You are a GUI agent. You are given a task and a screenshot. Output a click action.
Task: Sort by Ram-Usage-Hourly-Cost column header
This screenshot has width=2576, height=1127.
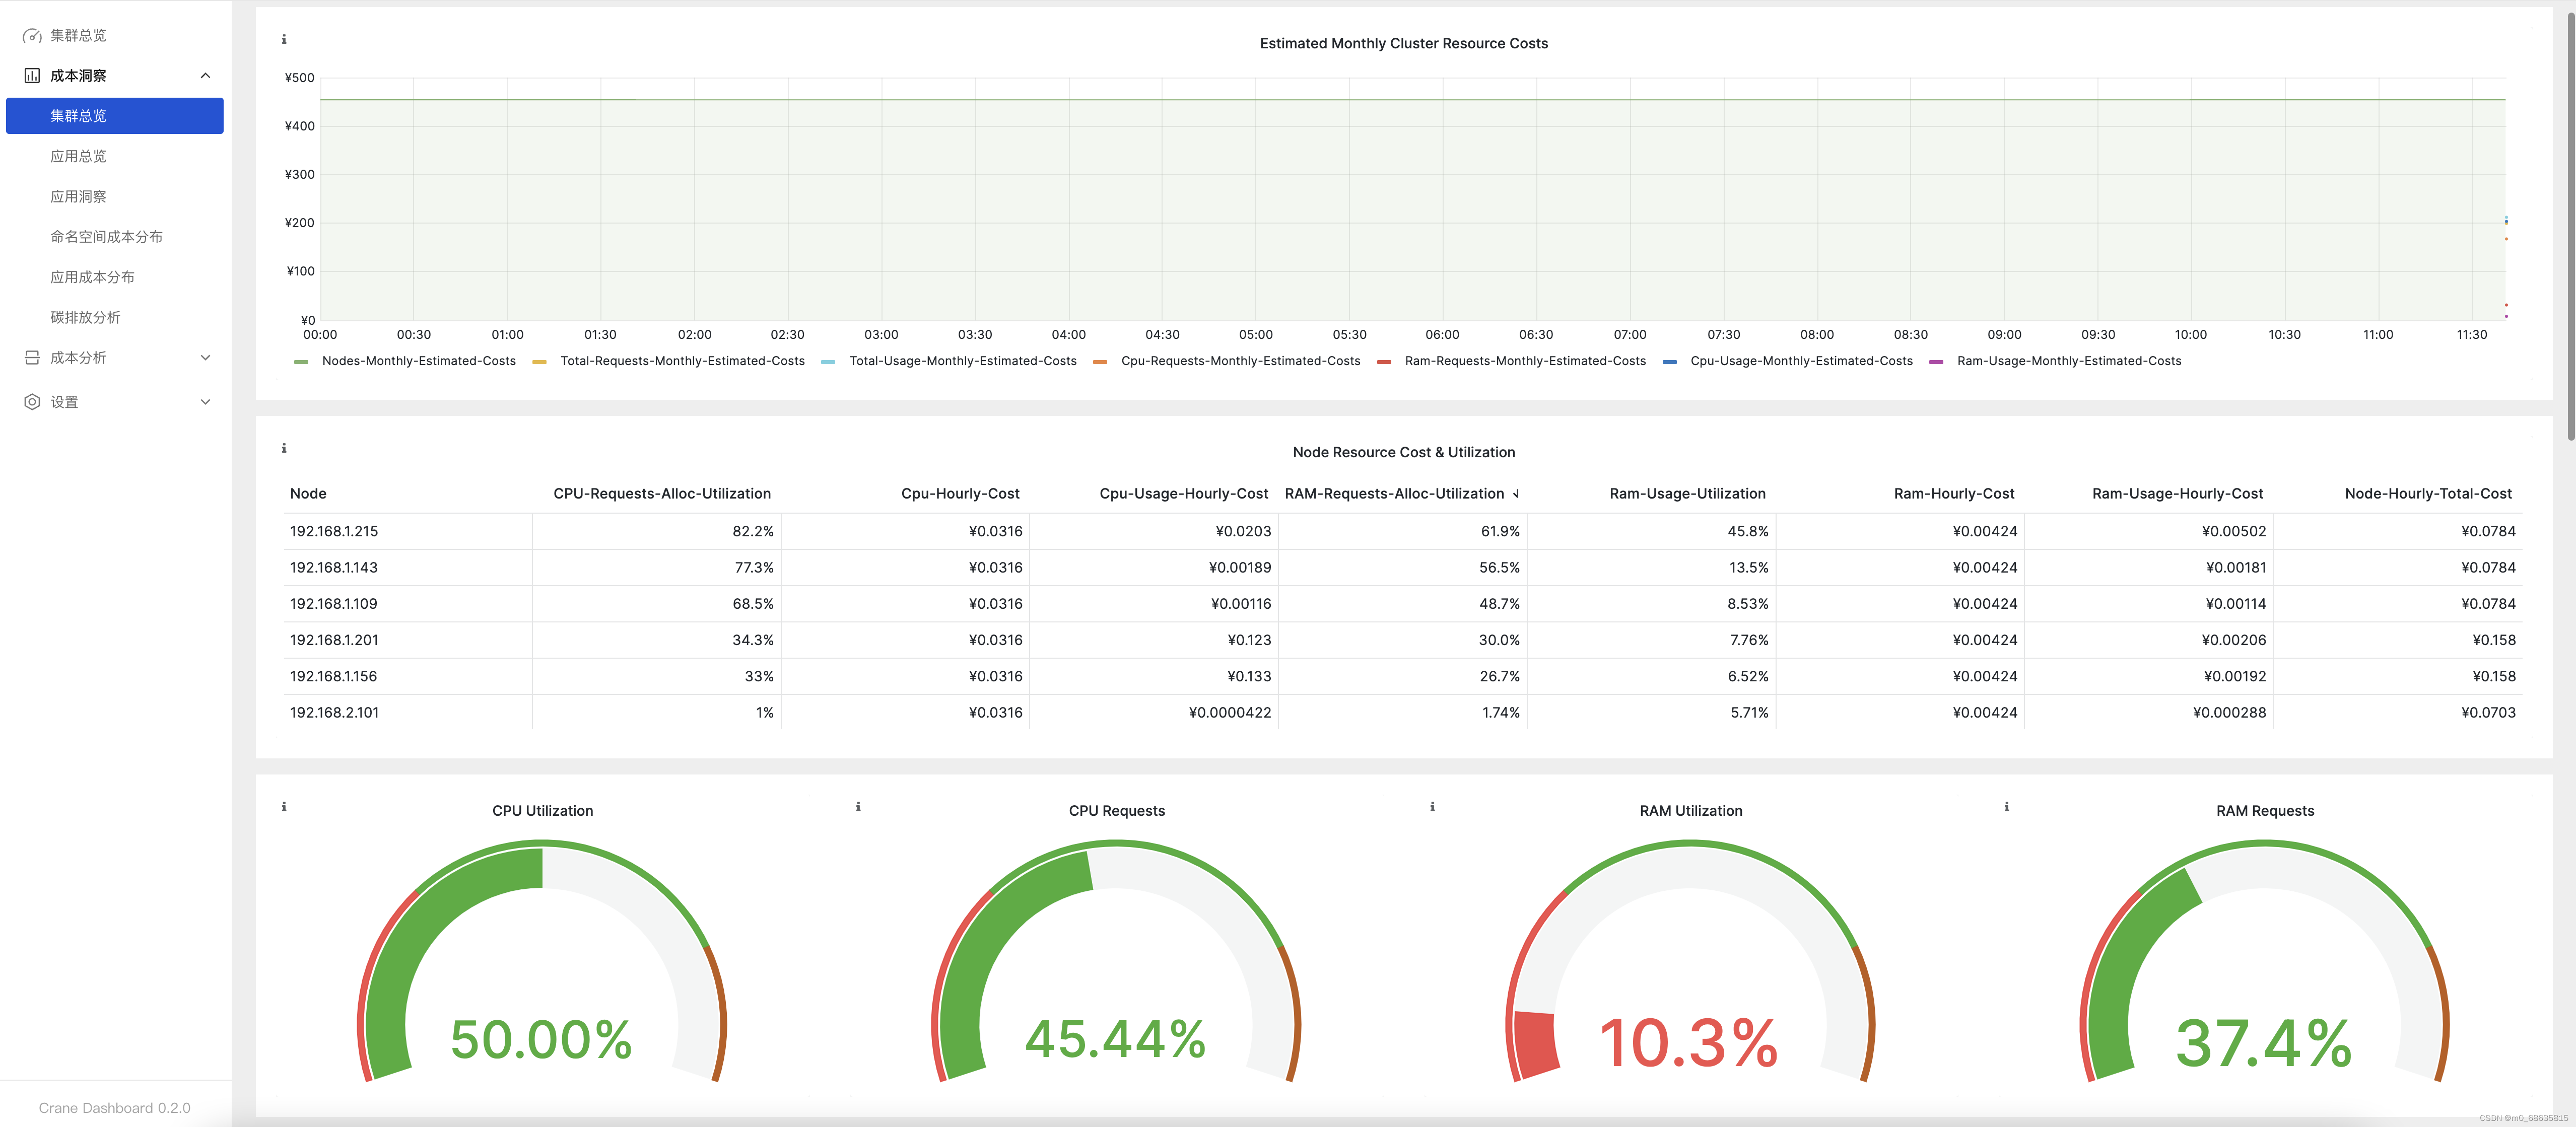tap(2178, 494)
